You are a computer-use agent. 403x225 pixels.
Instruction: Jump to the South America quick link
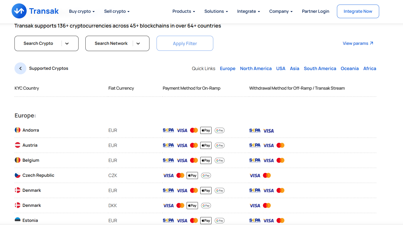[320, 68]
